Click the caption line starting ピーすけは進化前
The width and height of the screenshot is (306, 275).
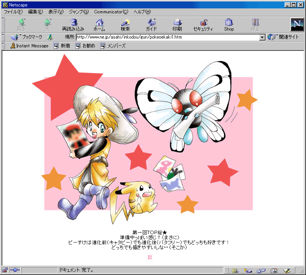pos(149,243)
